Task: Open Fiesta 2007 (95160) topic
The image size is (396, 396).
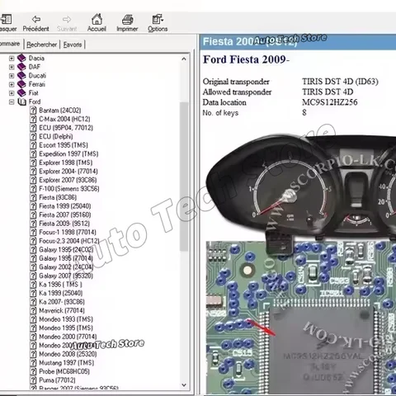Action: pos(65,214)
